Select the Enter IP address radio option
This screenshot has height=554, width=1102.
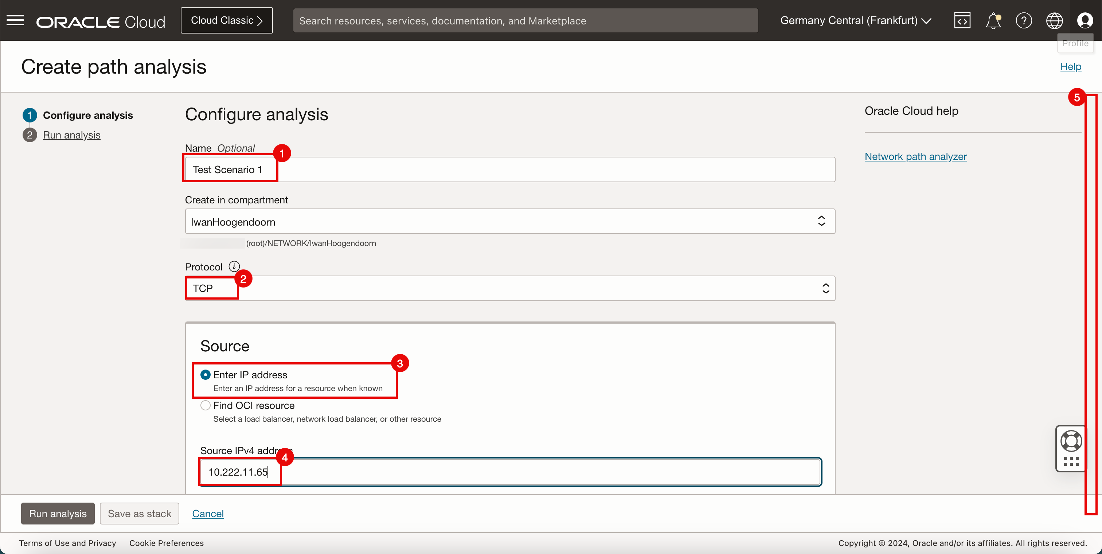205,375
